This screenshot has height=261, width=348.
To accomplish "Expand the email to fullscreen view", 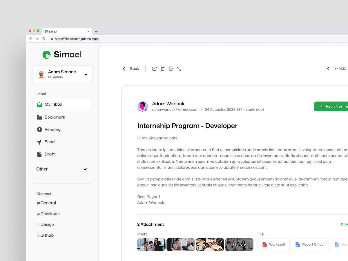I will pyautogui.click(x=179, y=69).
